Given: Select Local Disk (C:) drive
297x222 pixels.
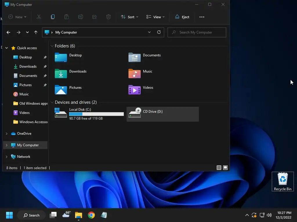Looking at the screenshot, I should click(89, 114).
